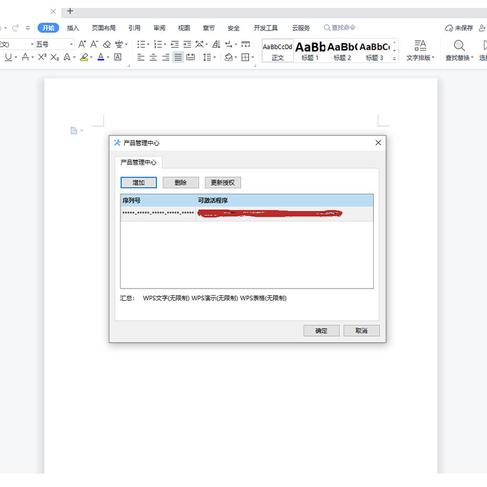Increase paragraph indent
487x487 pixels.
(187, 44)
